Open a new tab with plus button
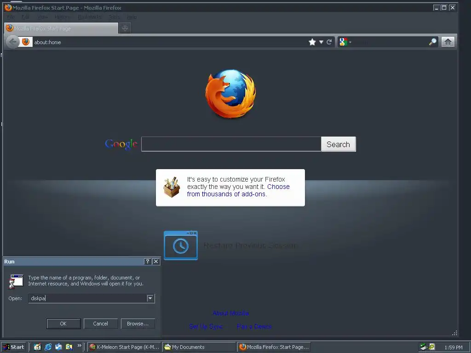 (x=125, y=28)
